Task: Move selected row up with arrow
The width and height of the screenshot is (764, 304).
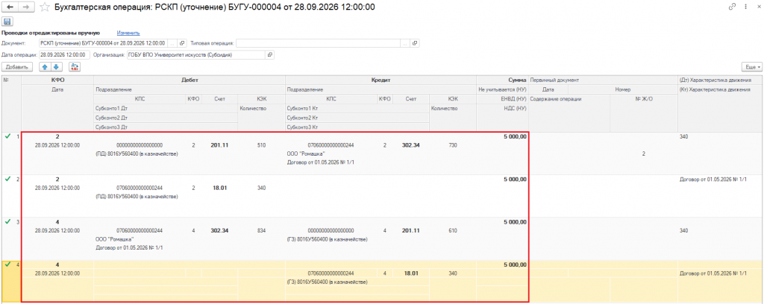Action: pos(45,67)
